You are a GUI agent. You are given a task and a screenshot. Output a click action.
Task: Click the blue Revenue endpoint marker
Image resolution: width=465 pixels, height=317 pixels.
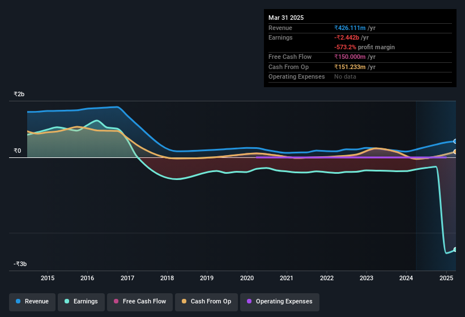(x=455, y=142)
